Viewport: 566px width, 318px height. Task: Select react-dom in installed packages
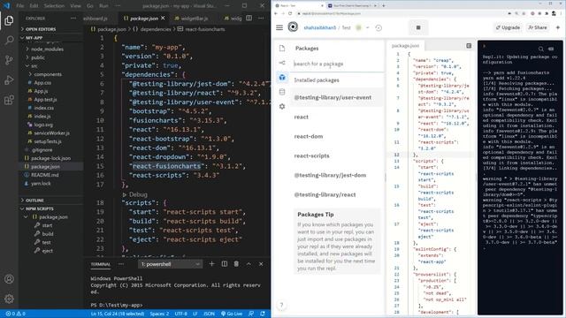tap(309, 136)
